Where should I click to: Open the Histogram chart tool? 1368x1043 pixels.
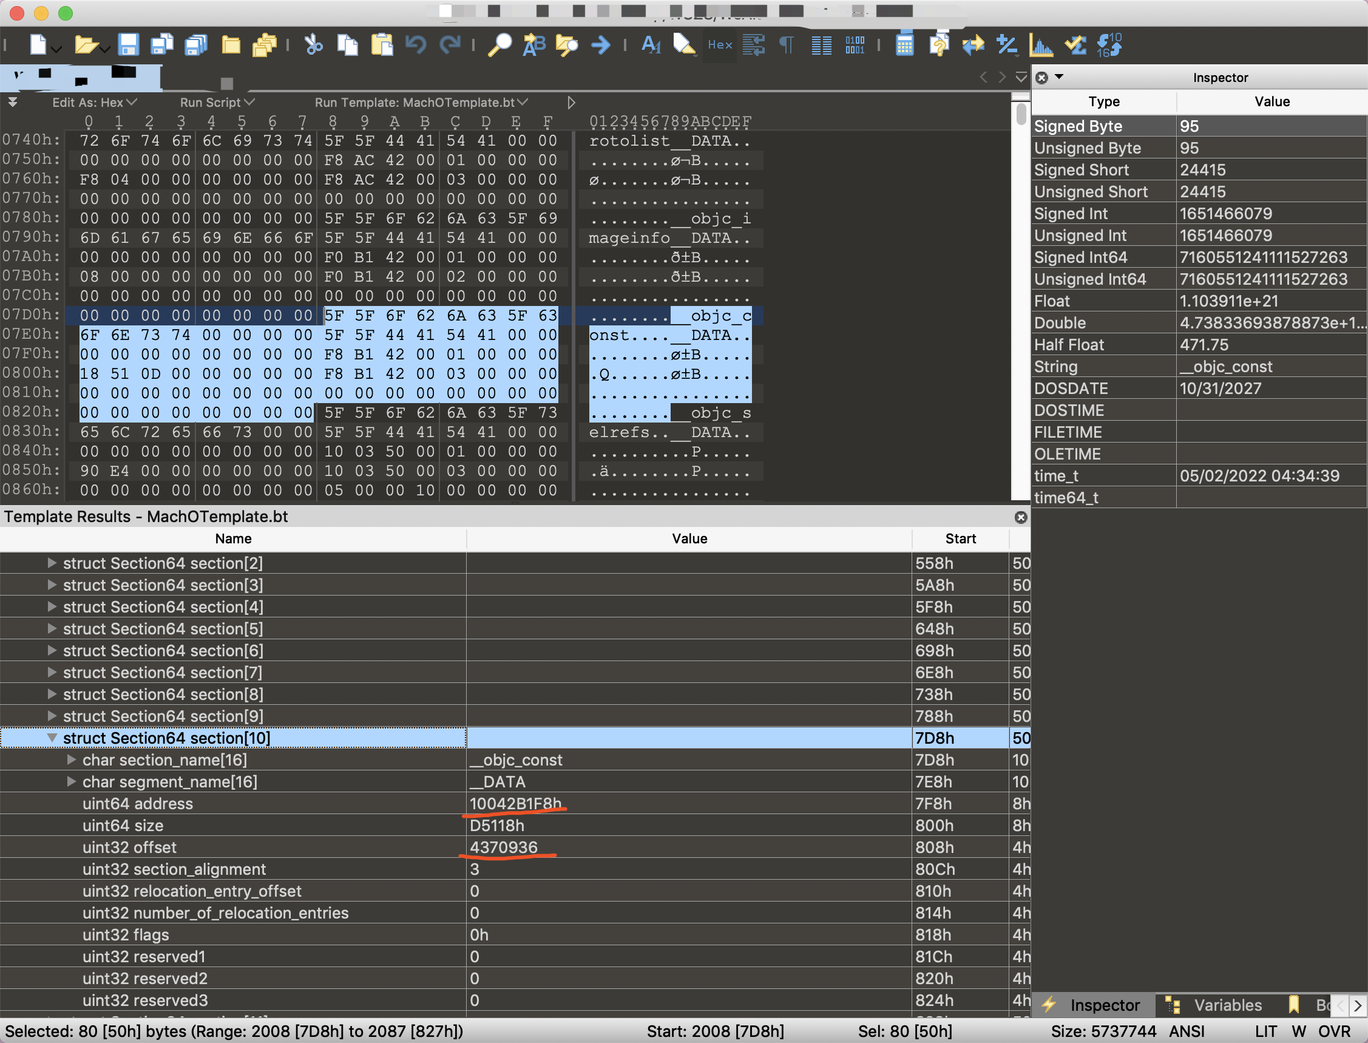click(x=1040, y=45)
